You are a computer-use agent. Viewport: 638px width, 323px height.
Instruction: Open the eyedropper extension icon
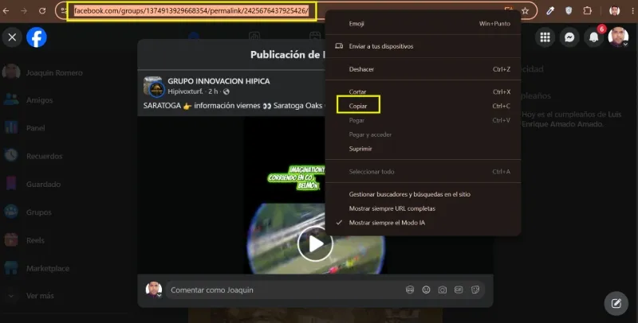click(x=550, y=11)
